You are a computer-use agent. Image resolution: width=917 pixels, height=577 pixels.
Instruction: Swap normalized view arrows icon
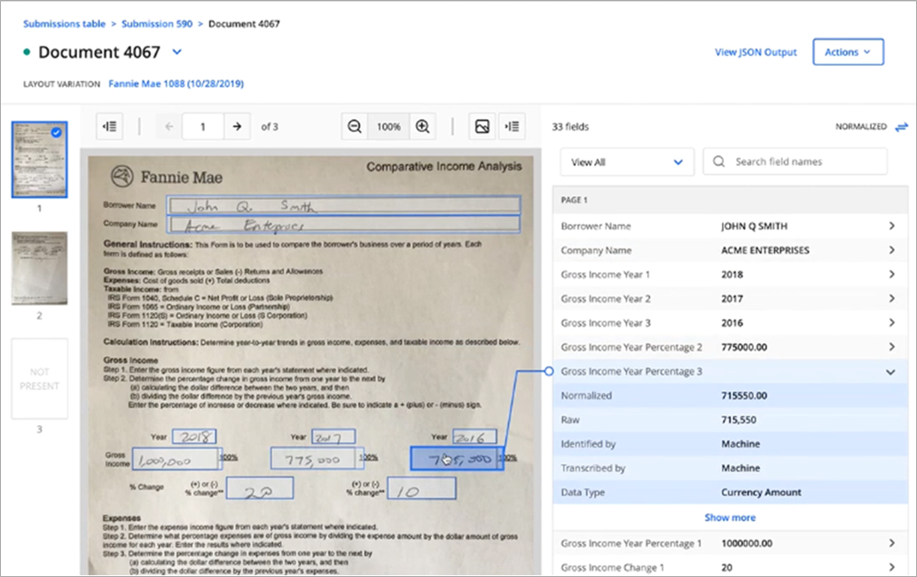pyautogui.click(x=901, y=127)
